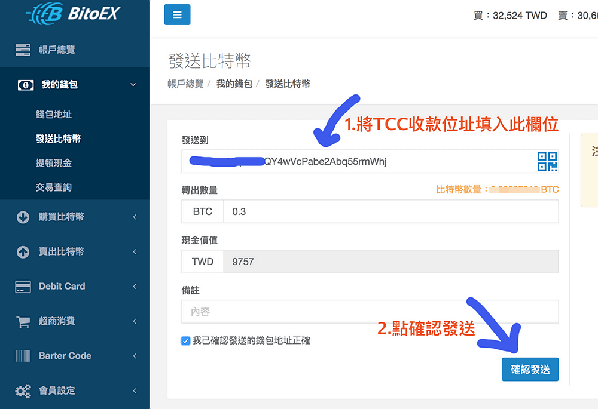Click the Debit Card icon
Screen dimensions: 598x409
tap(23, 287)
